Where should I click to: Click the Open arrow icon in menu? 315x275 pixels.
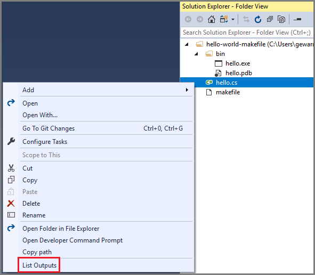coord(11,103)
